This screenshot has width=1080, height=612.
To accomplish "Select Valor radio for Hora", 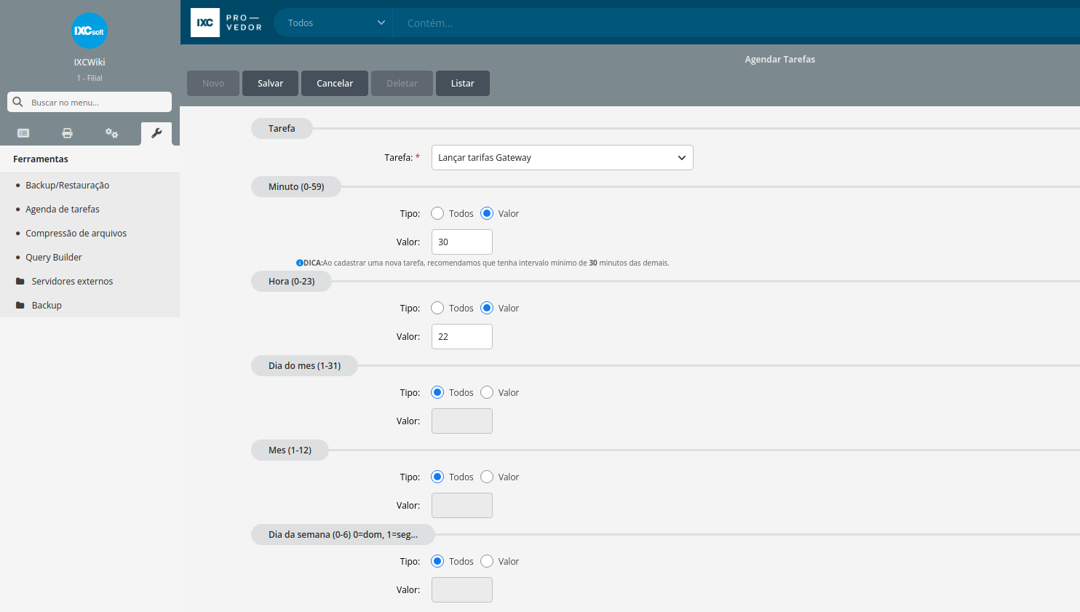I will [x=487, y=308].
